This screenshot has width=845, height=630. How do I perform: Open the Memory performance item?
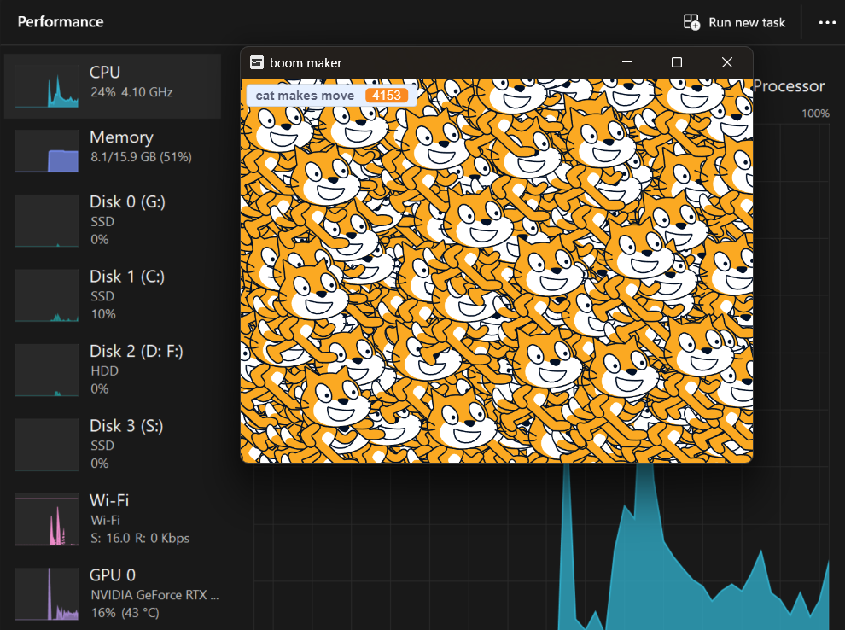(112, 150)
